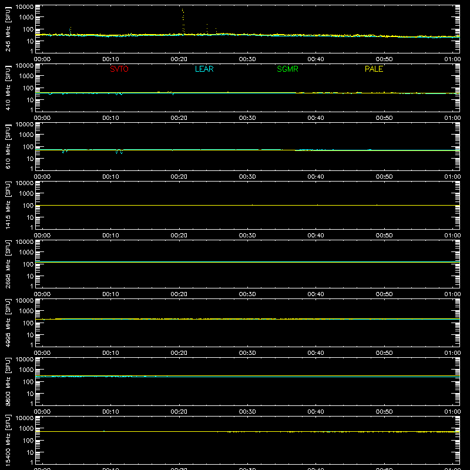Select the 2695 MHz [SFU] axis label
Image resolution: width=470 pixels, height=470 pixels.
[8, 264]
